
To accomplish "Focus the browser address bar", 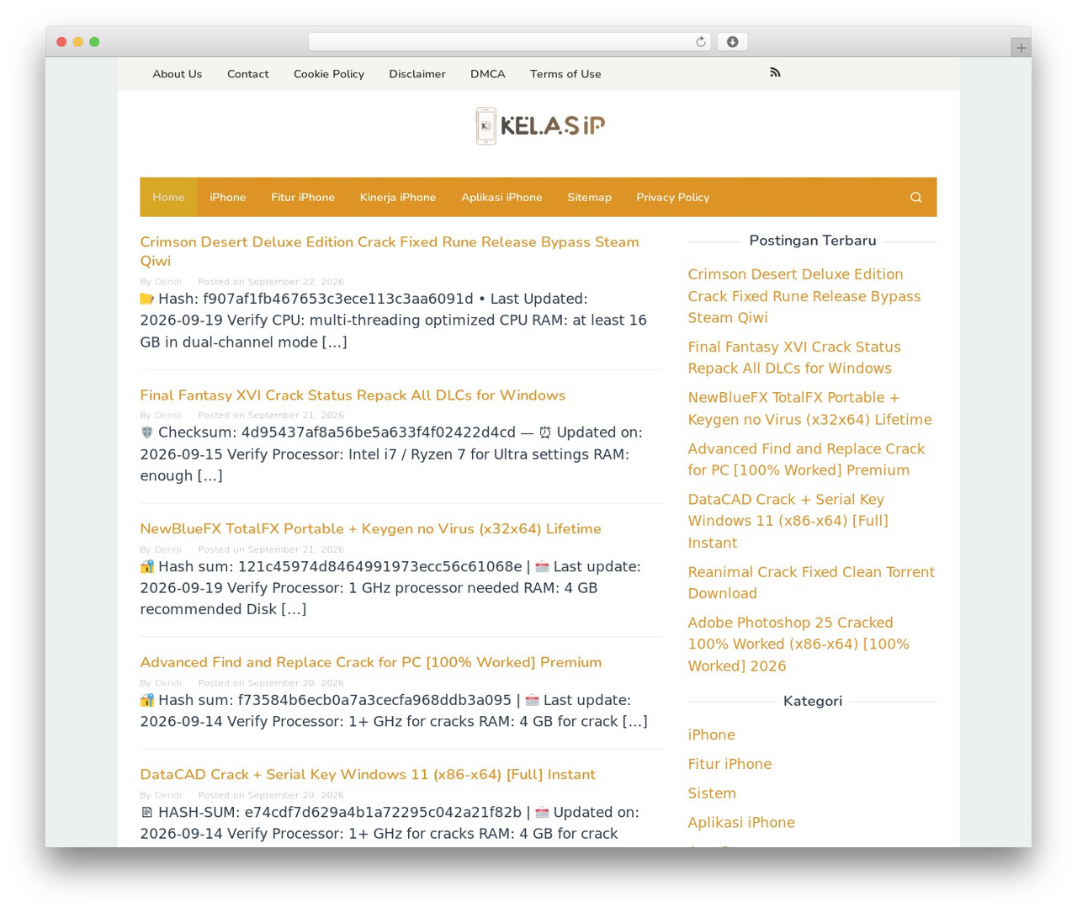I will coord(509,42).
